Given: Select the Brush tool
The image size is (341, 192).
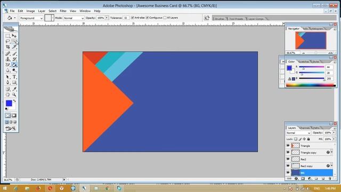Looking at the screenshot, I should coord(14,53).
